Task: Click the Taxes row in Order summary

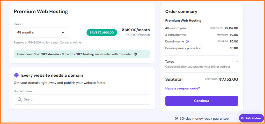Action: point(170,62)
